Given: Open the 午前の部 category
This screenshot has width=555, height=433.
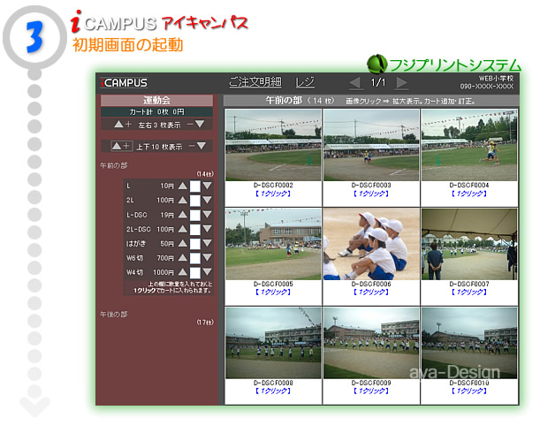Looking at the screenshot, I should (114, 165).
